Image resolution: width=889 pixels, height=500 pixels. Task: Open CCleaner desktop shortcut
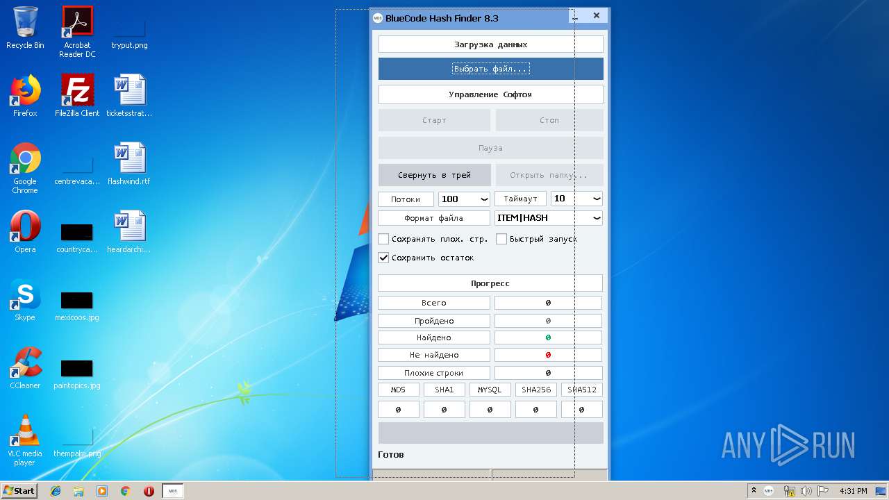coord(25,368)
